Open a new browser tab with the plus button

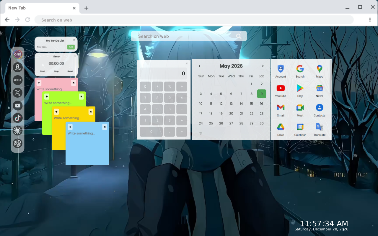86,8
